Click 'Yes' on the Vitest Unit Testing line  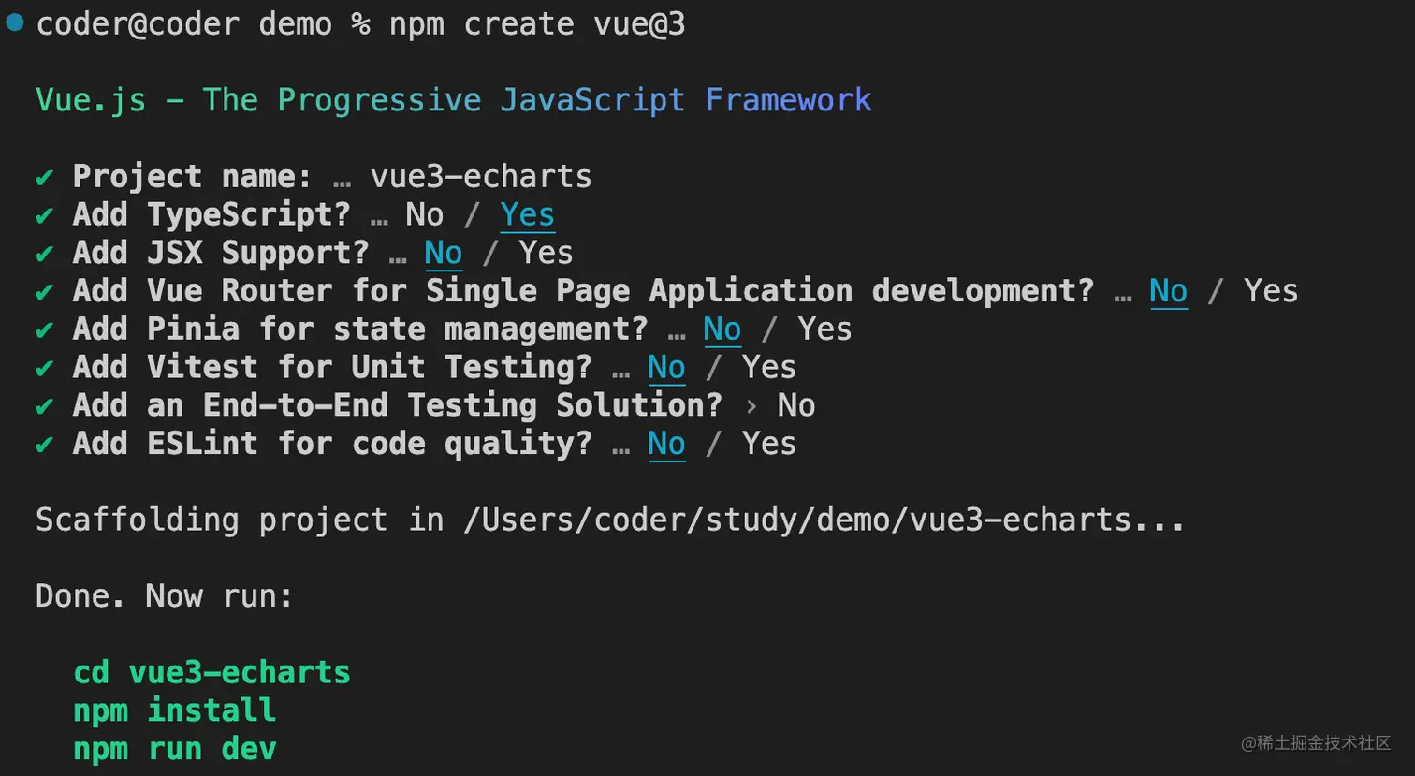coord(769,368)
